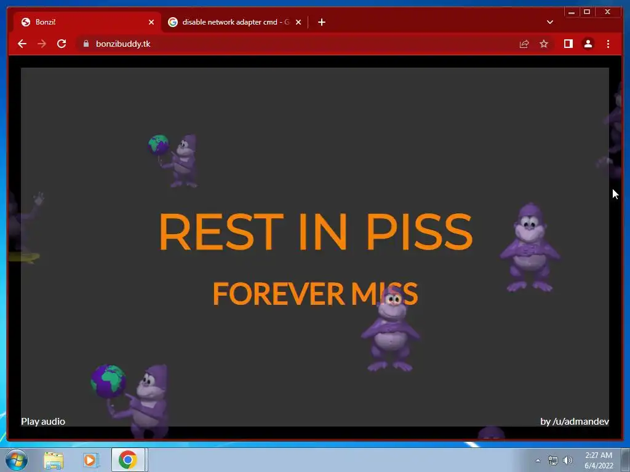Click Bonzi holding globe at bottom
The image size is (630, 472).
(x=129, y=401)
